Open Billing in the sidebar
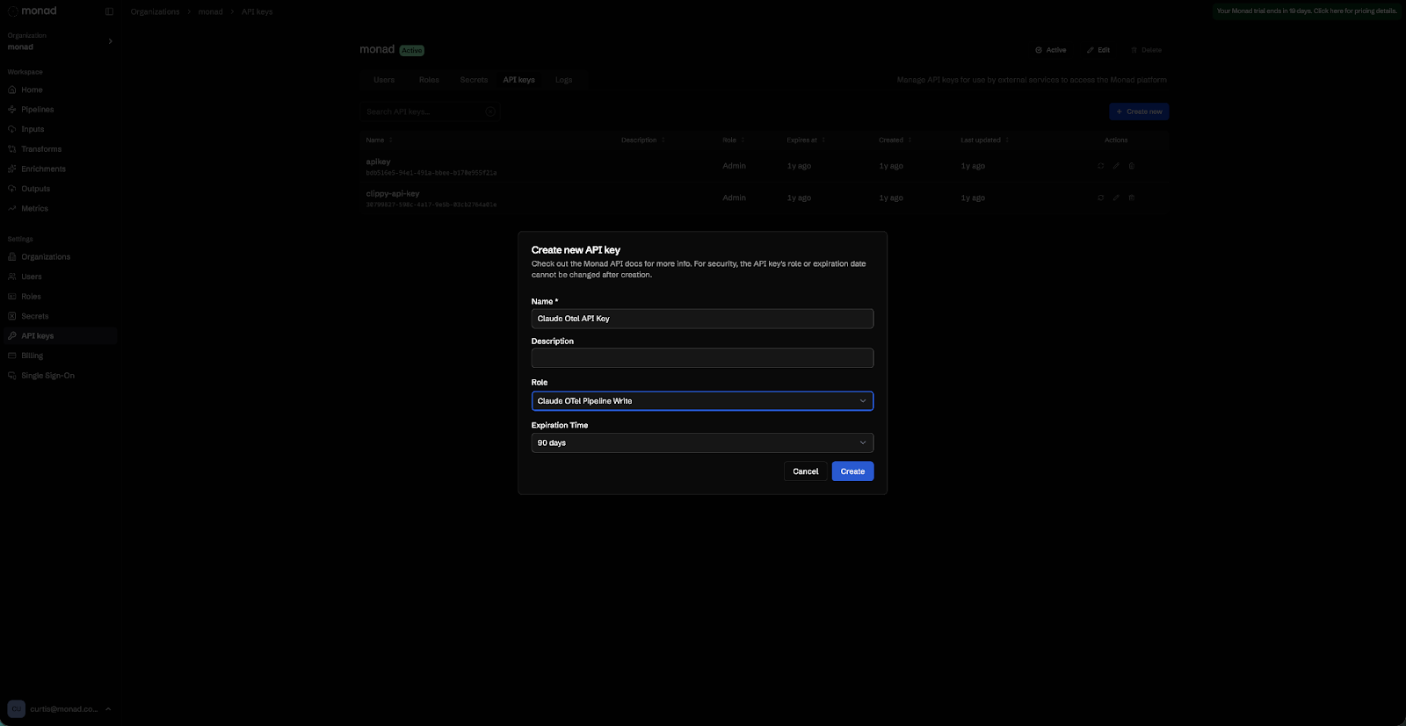 32,356
